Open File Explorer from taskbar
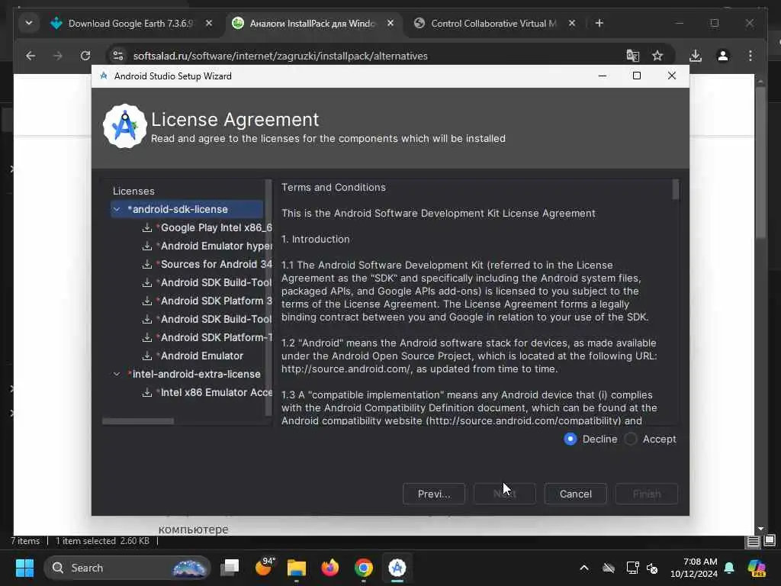781x586 pixels. pyautogui.click(x=297, y=568)
